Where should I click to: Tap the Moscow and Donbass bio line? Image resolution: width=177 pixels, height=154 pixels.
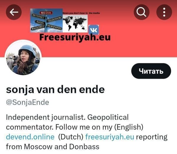(x=53, y=147)
